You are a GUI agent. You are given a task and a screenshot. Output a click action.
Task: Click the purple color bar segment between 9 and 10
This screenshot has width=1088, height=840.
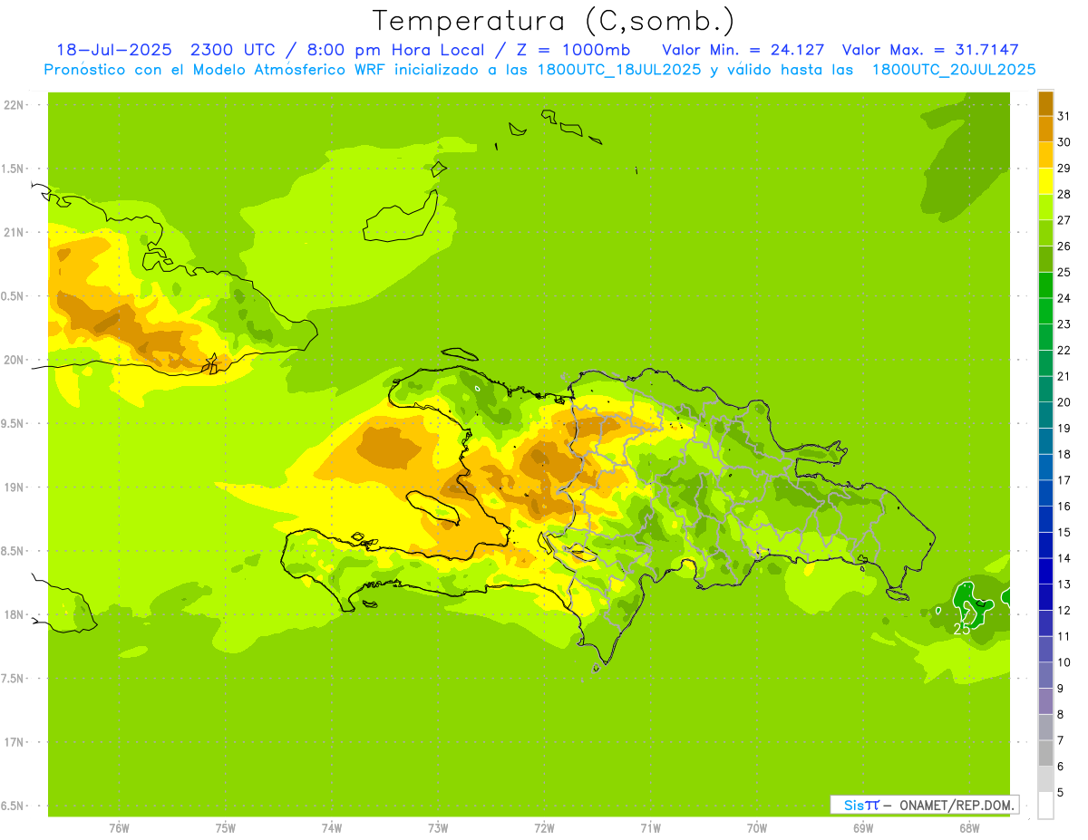(x=1045, y=676)
